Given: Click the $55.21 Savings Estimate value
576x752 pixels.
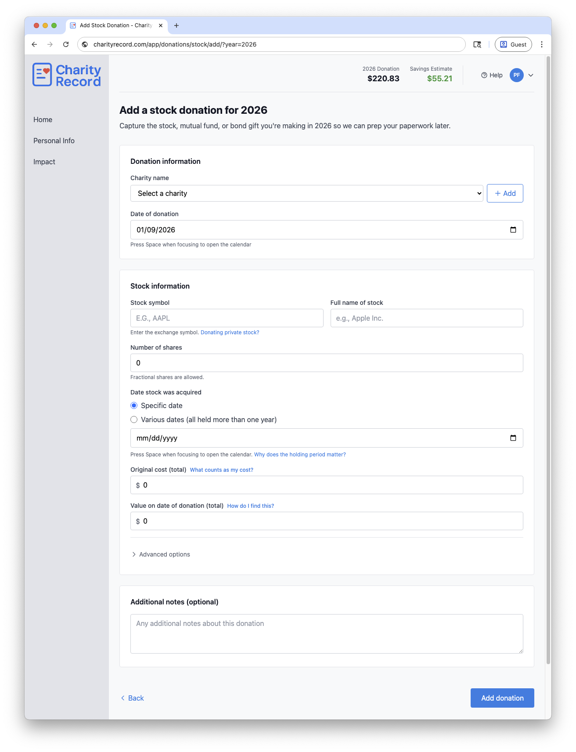Looking at the screenshot, I should tap(439, 79).
